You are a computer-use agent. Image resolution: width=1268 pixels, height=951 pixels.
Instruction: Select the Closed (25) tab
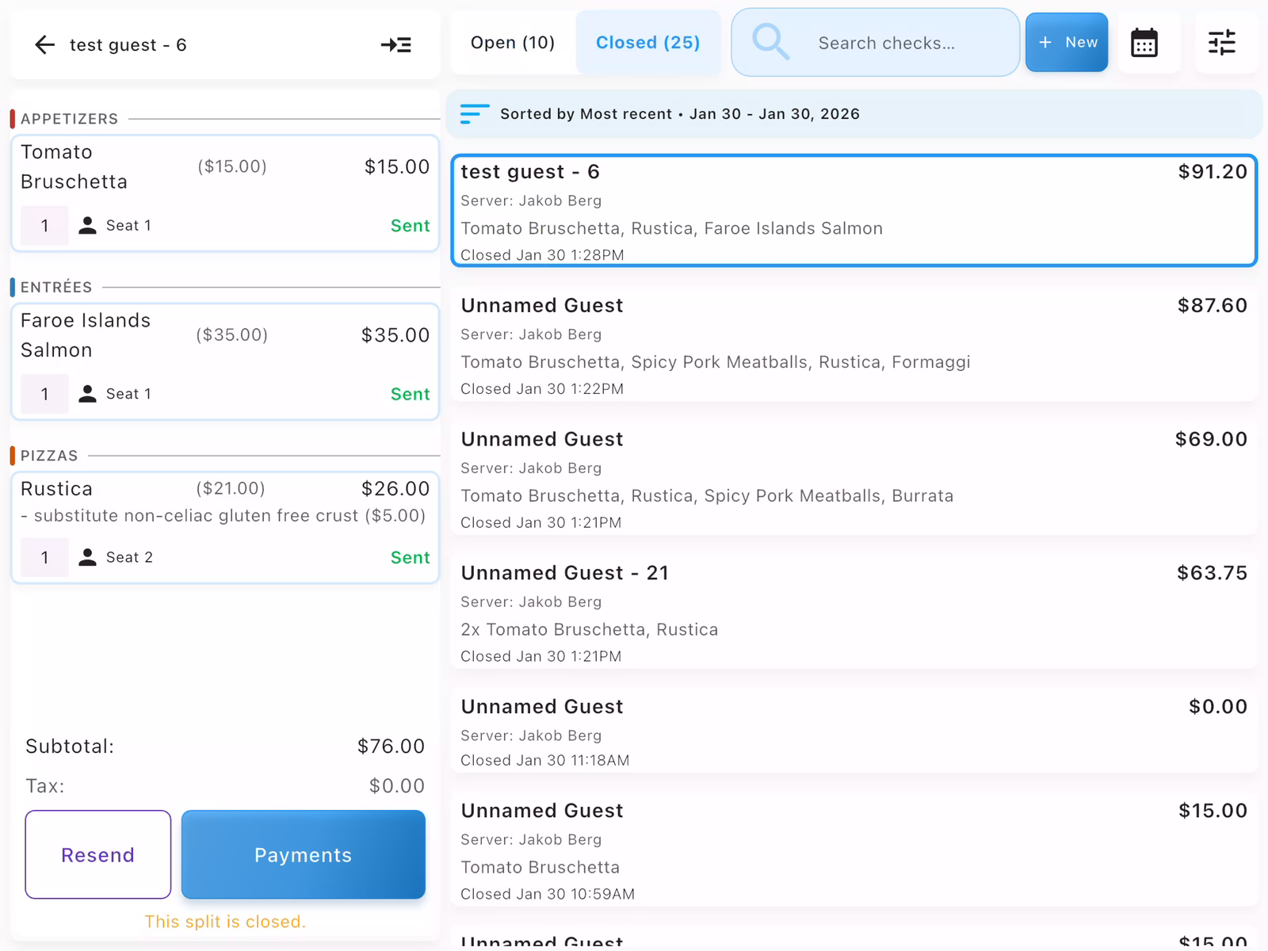coord(647,43)
